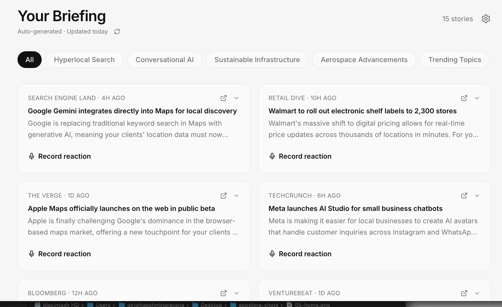
Task: Expand the Search Engine Land story card
Action: (x=236, y=98)
